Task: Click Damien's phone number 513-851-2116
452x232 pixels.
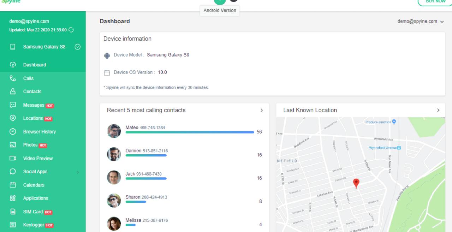Action: click(155, 151)
